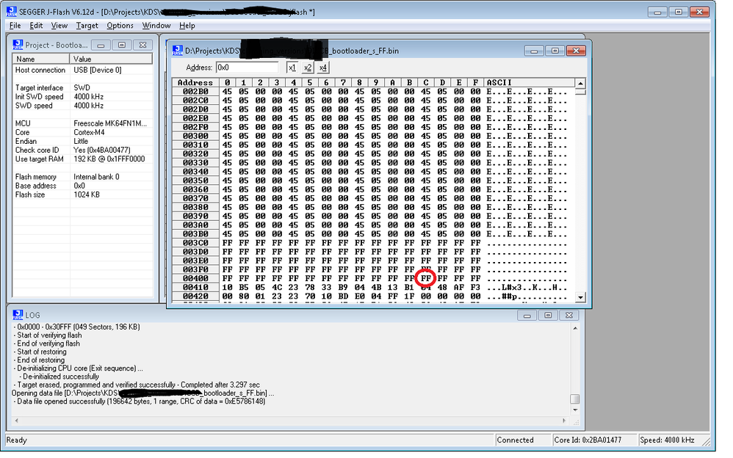Close the Project panel

pyautogui.click(x=142, y=45)
